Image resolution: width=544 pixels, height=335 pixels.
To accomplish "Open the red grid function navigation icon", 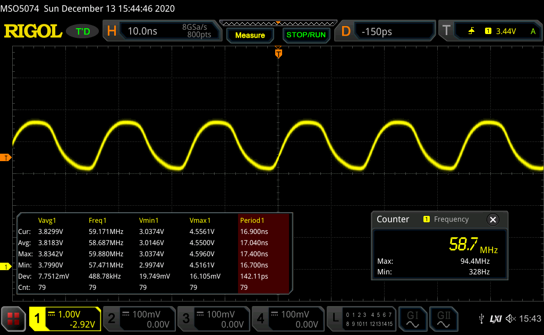I will [13, 319].
